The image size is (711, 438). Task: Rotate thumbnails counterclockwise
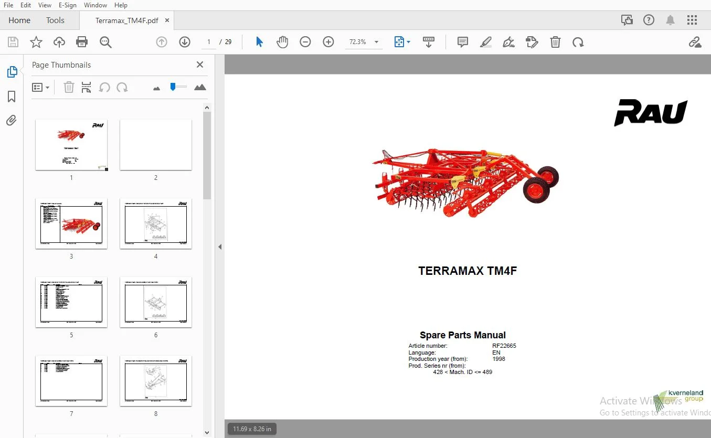tap(104, 87)
